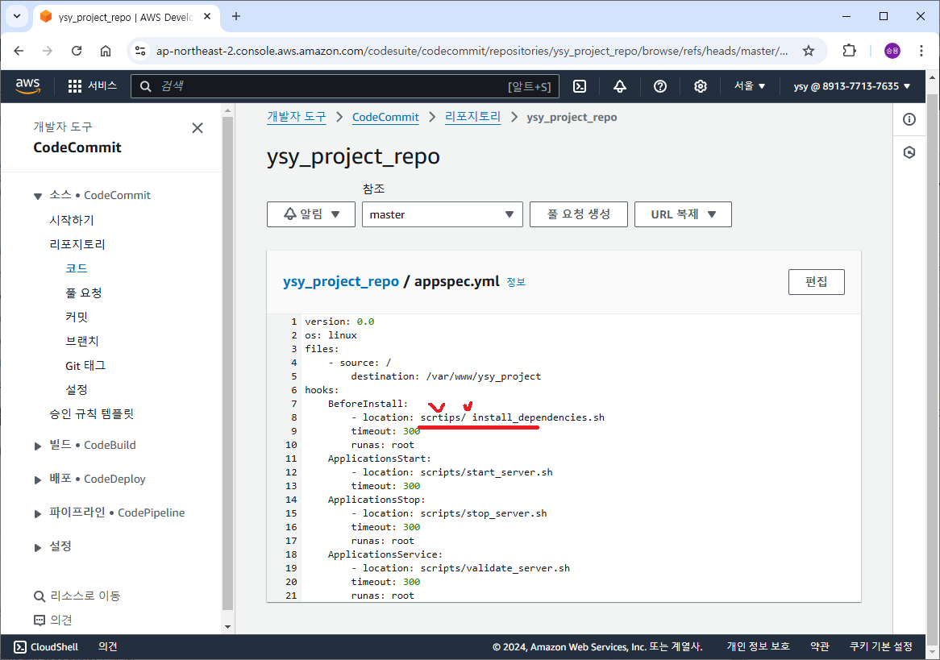Open the 개발자 도구 breadcrumb link
The height and width of the screenshot is (660, 940).
[296, 117]
